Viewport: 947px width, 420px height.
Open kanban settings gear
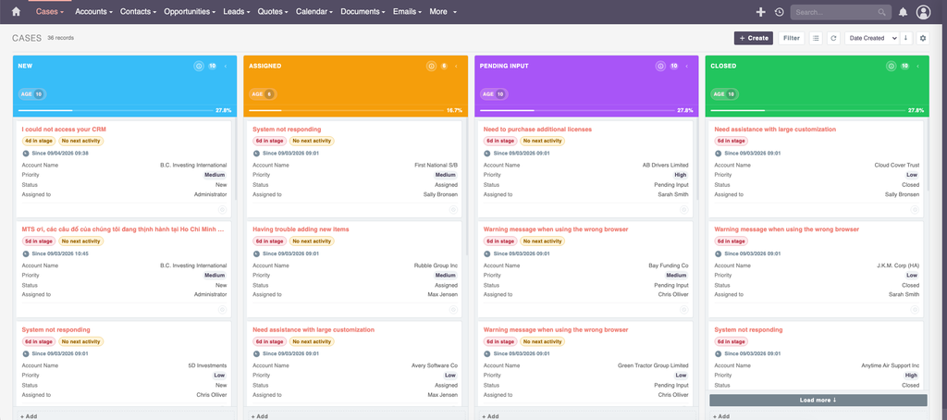(922, 38)
